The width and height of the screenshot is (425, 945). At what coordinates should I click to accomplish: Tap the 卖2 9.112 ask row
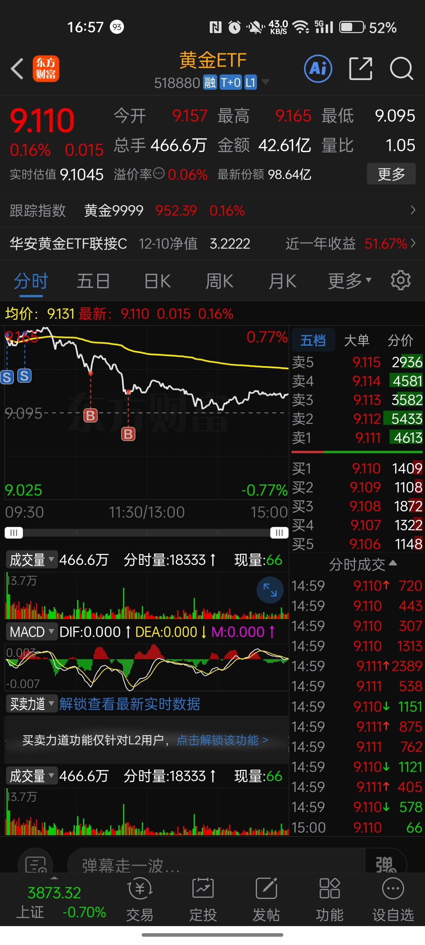click(357, 419)
